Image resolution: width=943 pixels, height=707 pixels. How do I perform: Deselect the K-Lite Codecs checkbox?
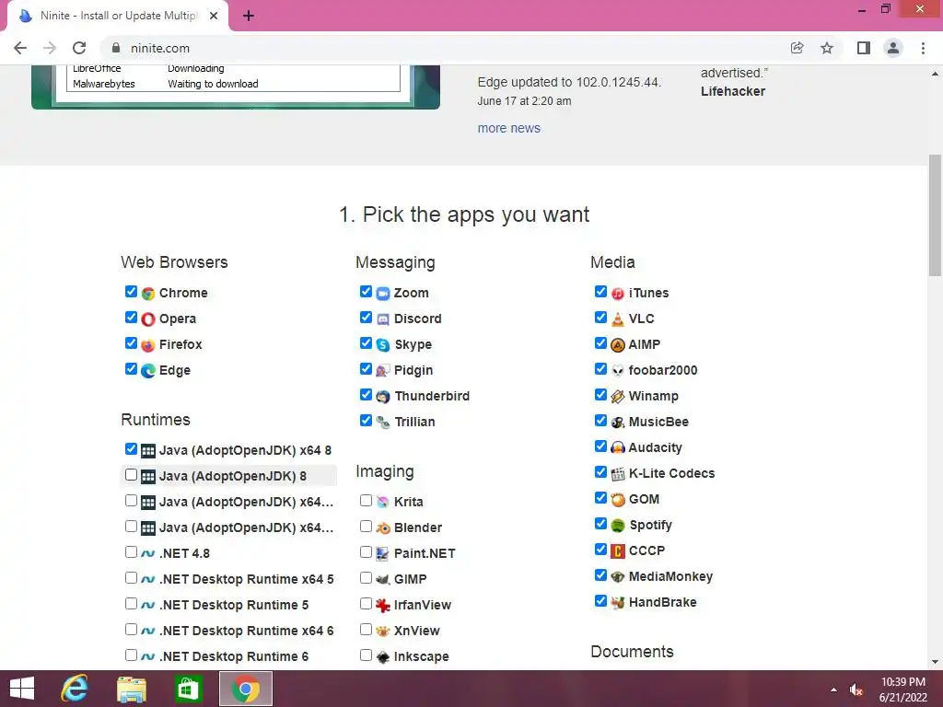(600, 472)
